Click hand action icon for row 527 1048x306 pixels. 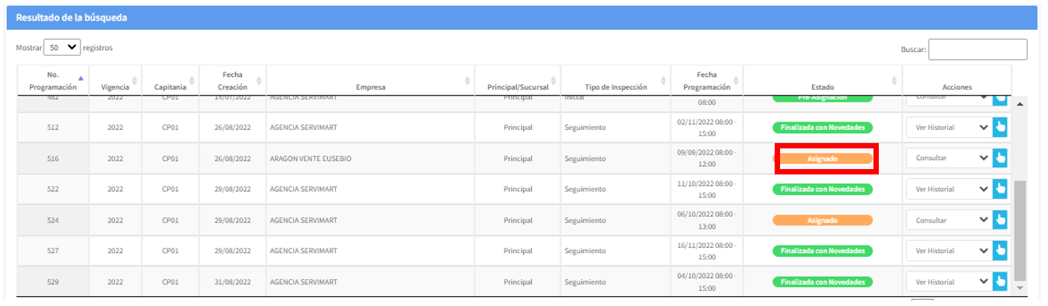[x=1000, y=250]
